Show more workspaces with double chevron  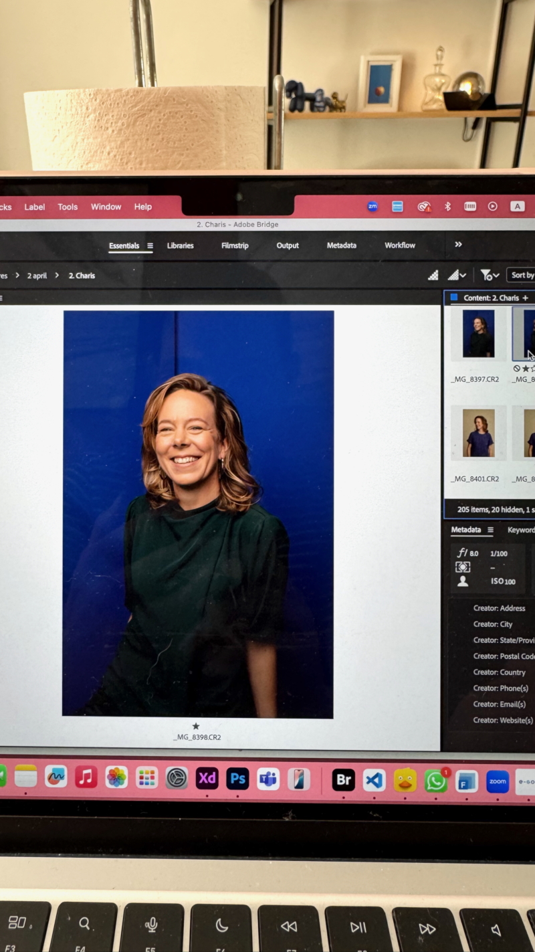458,245
